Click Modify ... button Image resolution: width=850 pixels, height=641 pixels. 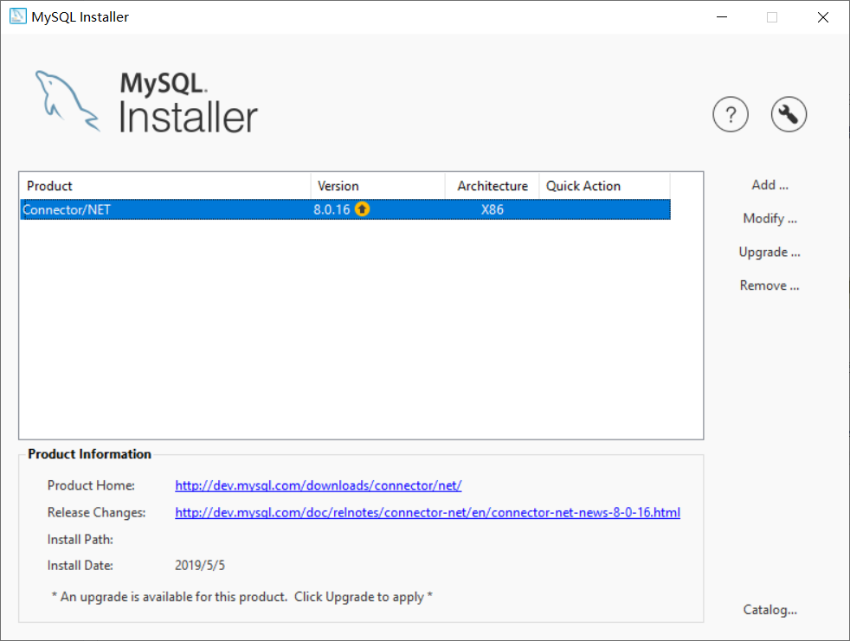pos(770,218)
